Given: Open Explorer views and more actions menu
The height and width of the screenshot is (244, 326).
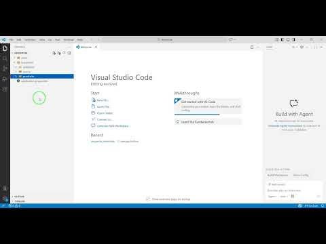Looking at the screenshot, I should (x=69, y=47).
